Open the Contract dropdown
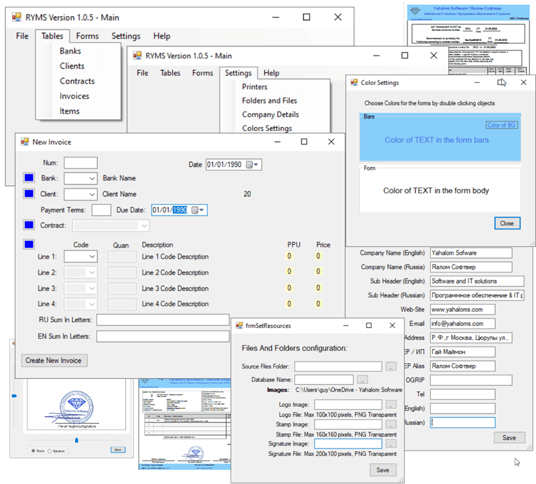Viewport: 536px width, 484px height. 144,226
